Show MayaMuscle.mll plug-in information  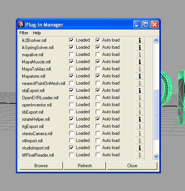click(140, 62)
